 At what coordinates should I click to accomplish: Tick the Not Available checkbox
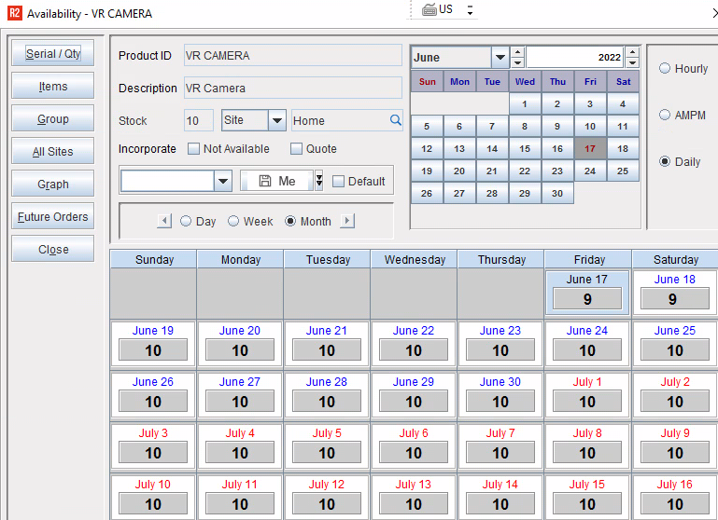(194, 149)
